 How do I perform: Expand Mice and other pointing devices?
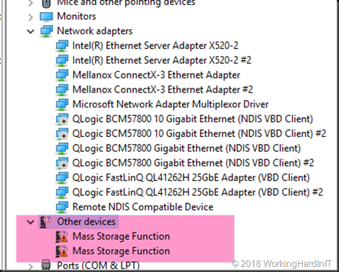30,3
